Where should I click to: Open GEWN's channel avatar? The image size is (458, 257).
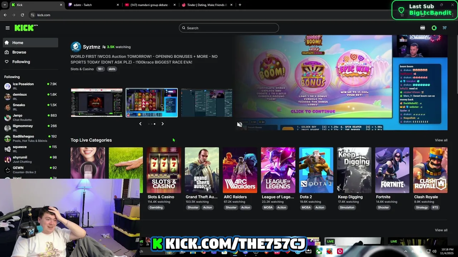pos(8,170)
